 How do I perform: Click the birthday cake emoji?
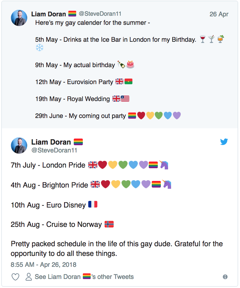coord(130,64)
